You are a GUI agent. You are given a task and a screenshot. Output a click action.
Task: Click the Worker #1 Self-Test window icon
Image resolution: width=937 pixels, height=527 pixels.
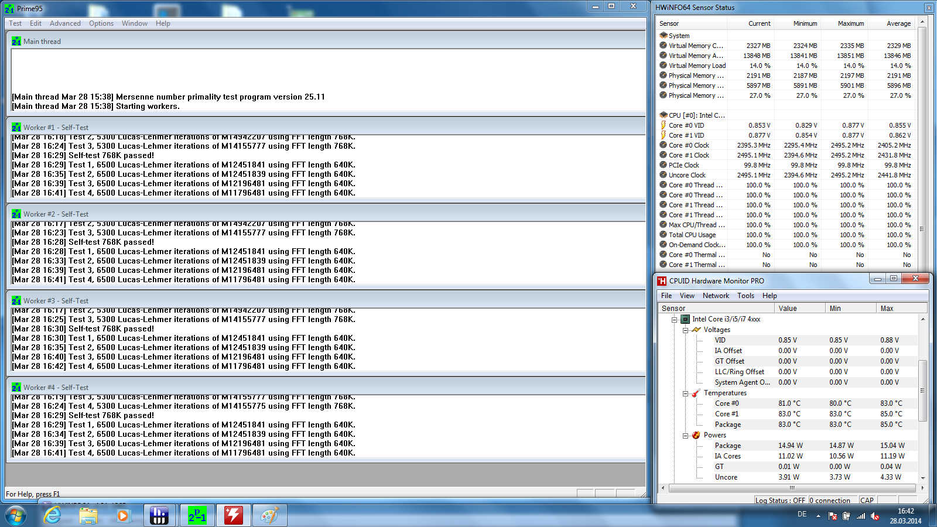(16, 128)
